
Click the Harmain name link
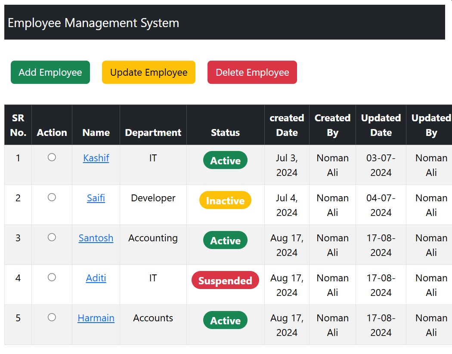pos(96,318)
